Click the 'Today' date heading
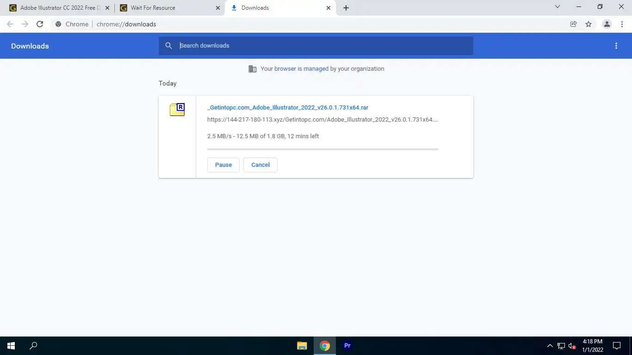 167,84
